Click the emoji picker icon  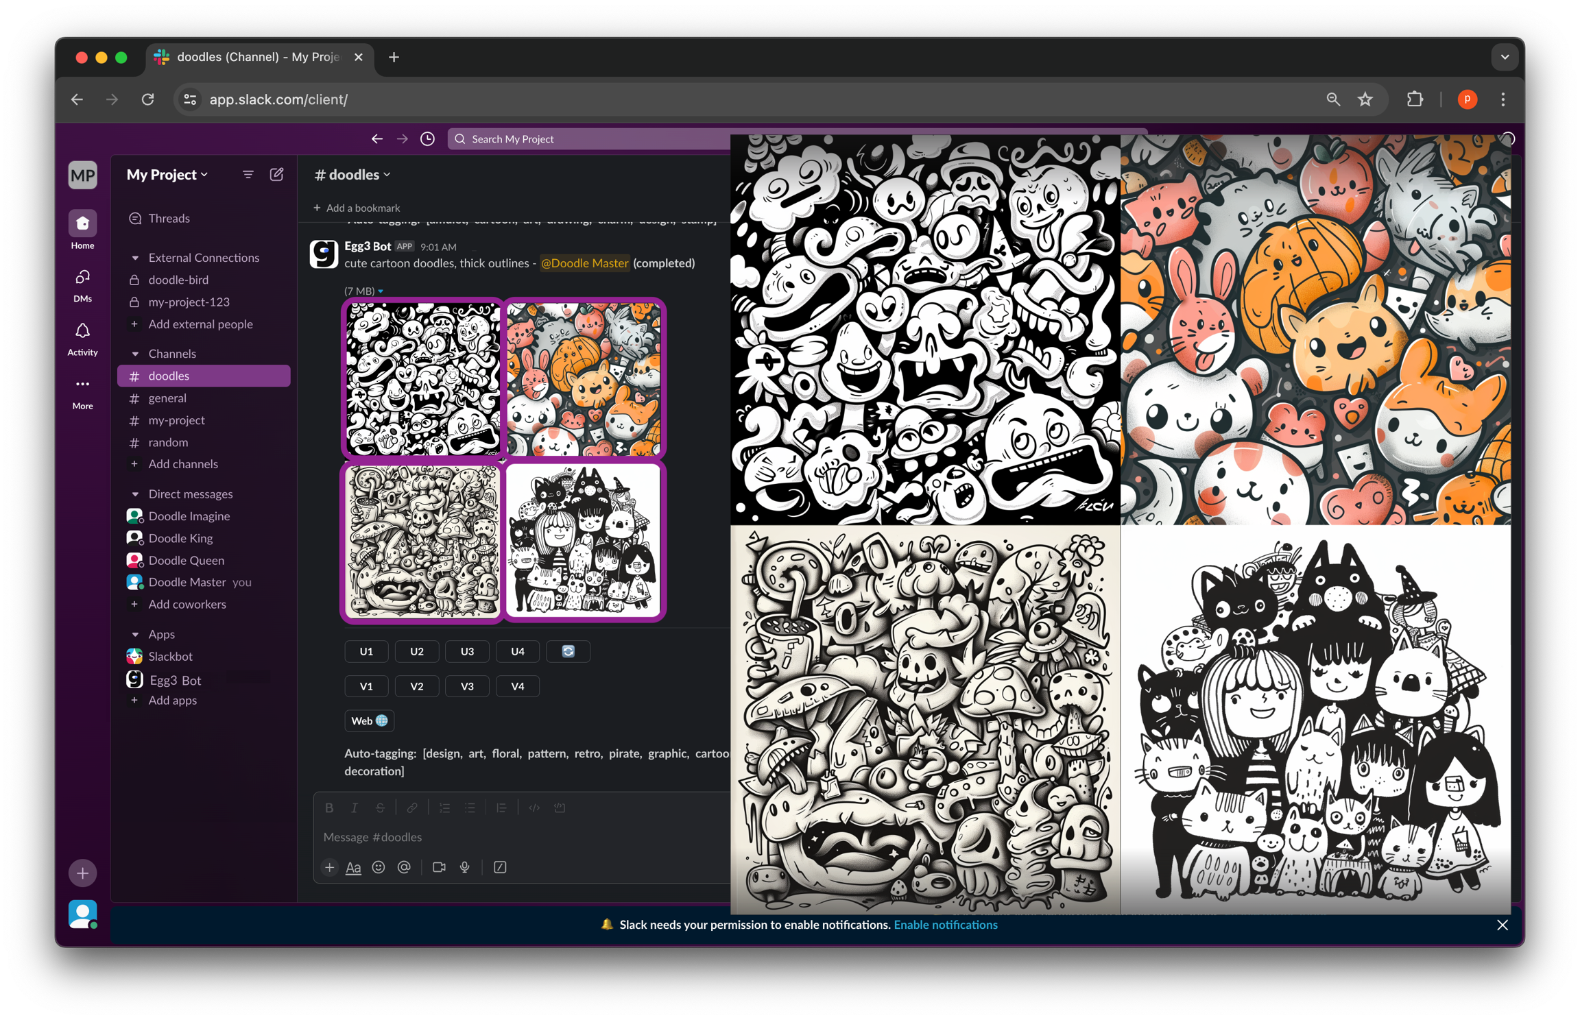point(379,867)
